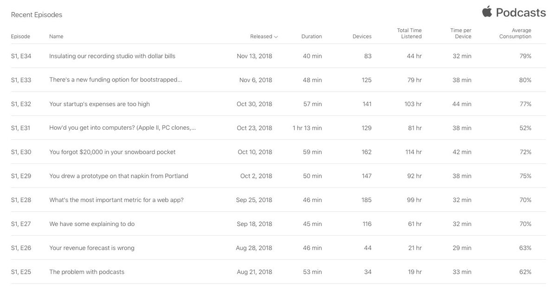Select "Your revenue forecast is wrong" episode
This screenshot has width=557, height=289.
click(x=92, y=248)
